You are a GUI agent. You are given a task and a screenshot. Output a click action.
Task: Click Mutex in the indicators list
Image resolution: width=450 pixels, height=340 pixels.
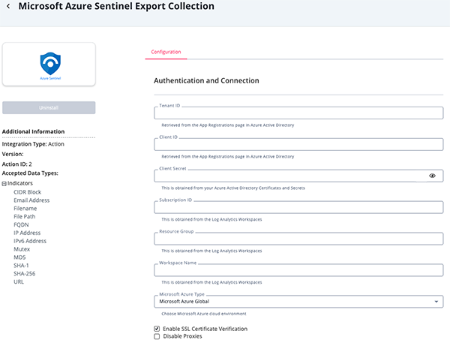pos(22,249)
